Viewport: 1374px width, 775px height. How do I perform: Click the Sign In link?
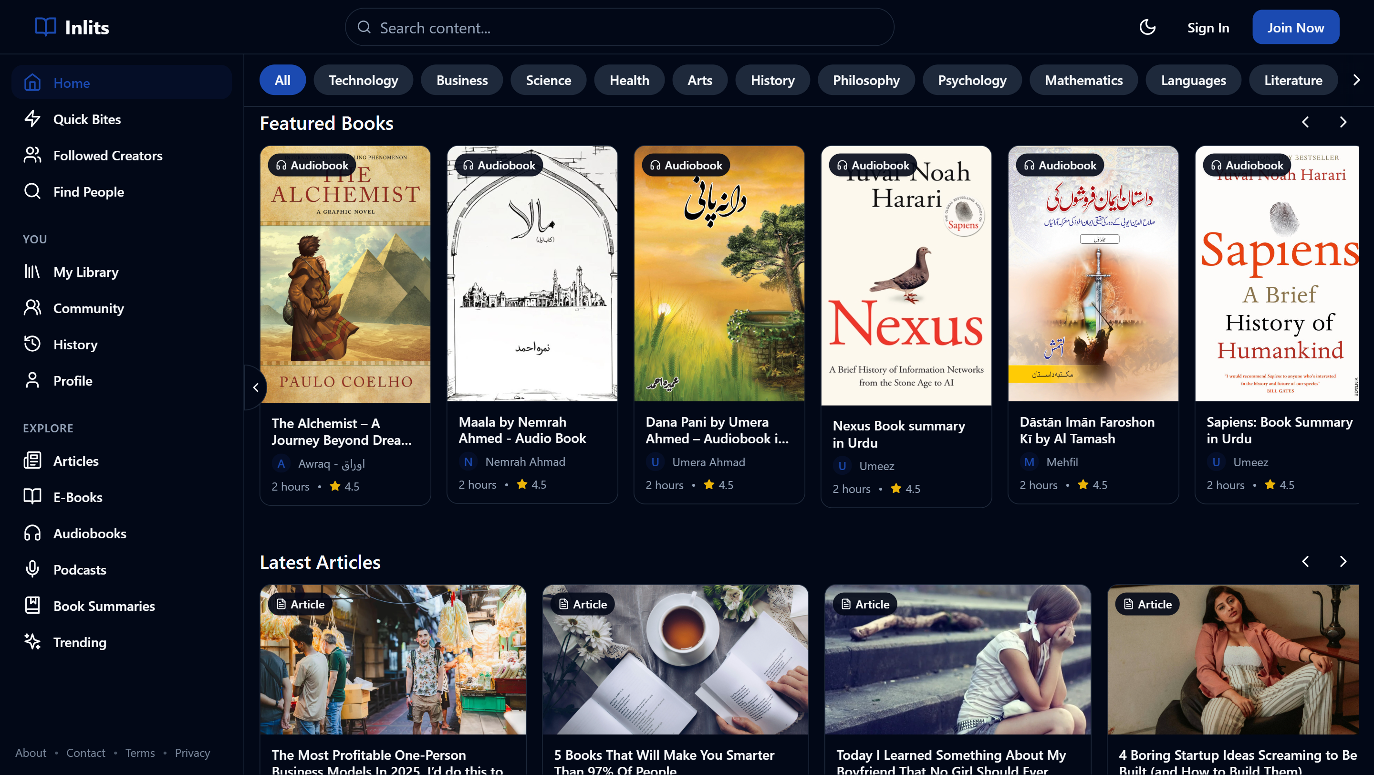tap(1207, 28)
